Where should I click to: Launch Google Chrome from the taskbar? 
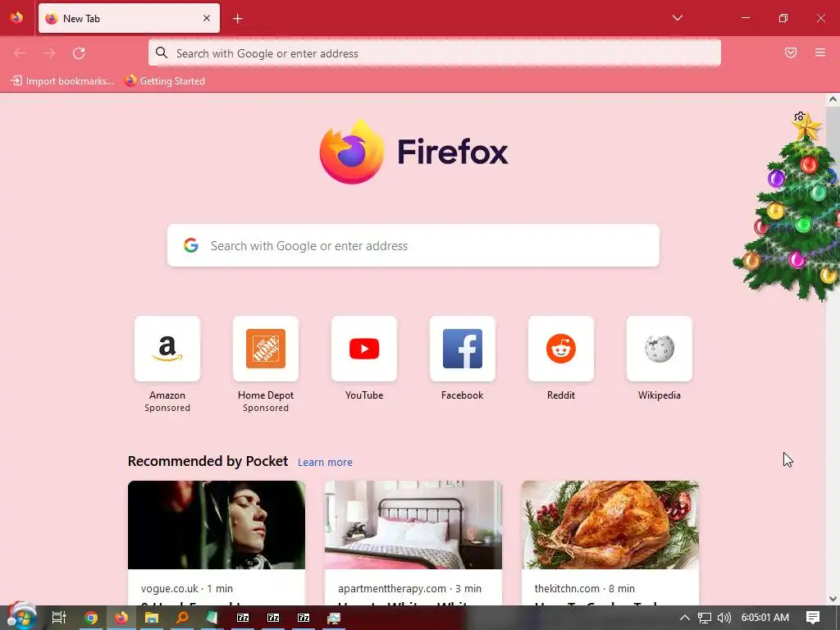91,618
